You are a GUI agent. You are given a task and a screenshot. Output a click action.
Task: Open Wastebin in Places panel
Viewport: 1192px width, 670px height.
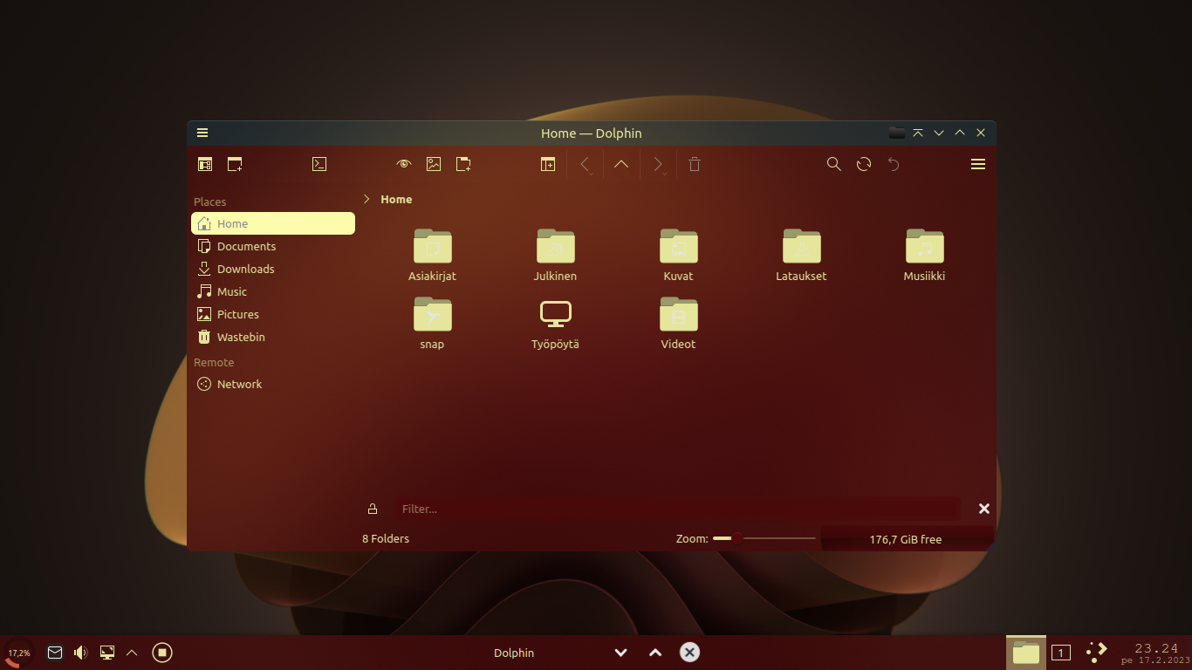273,337
